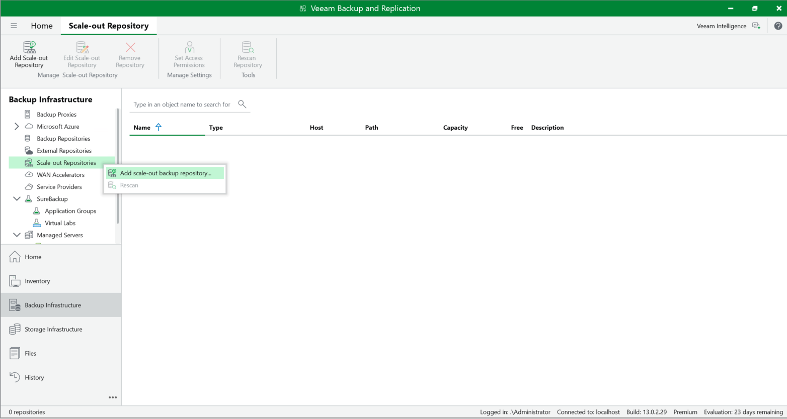Click the Edit Scale-out Repository ribbon icon
Viewport: 787px width, 419px height.
point(82,47)
